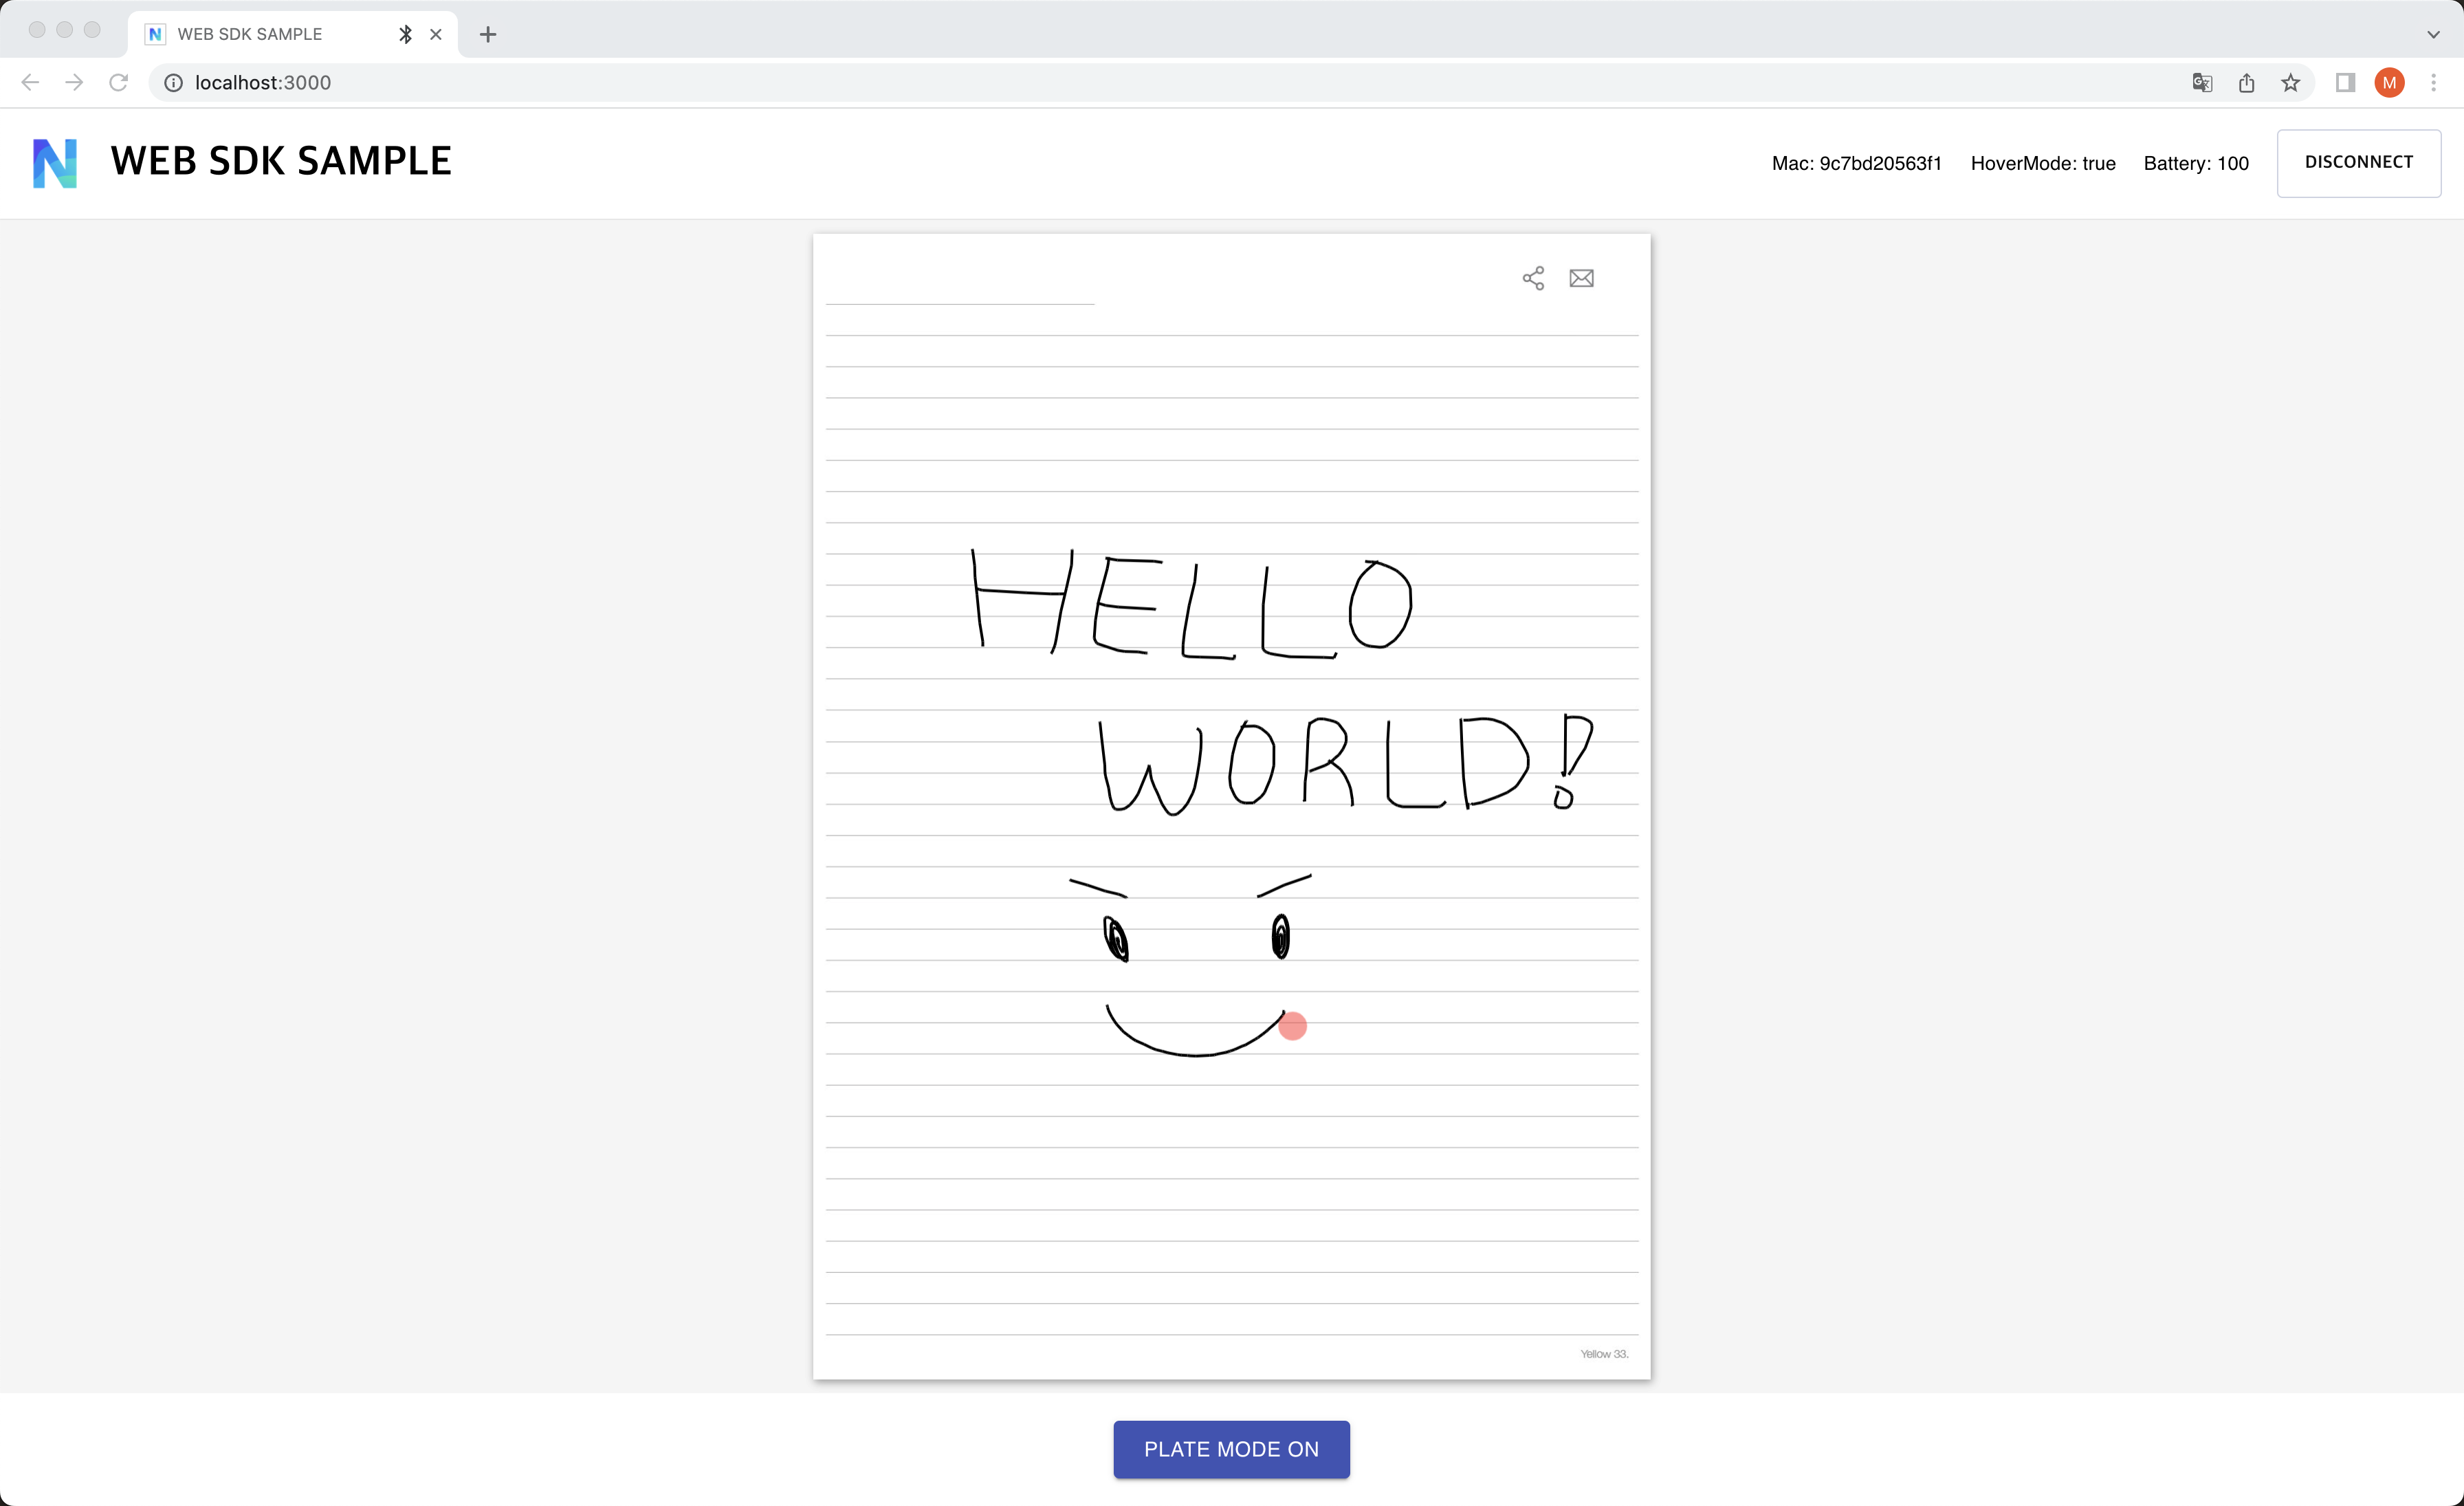Open the Chrome profile avatar M
Screen dimensions: 2464x1506
coord(2389,83)
